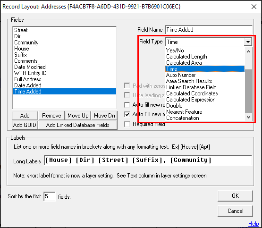Enable Required Field checkbox
Screen dimensions: 262x228
pyautogui.click(x=127, y=124)
